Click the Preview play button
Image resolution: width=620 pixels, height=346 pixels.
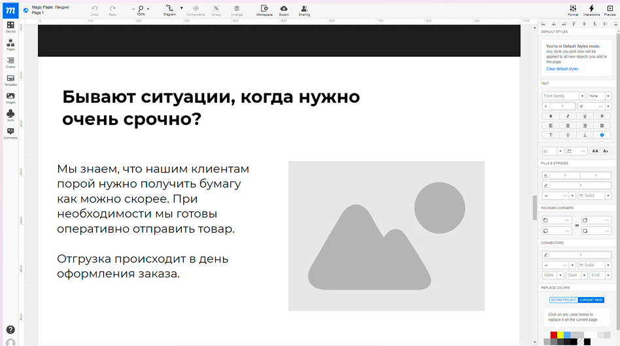click(x=610, y=9)
